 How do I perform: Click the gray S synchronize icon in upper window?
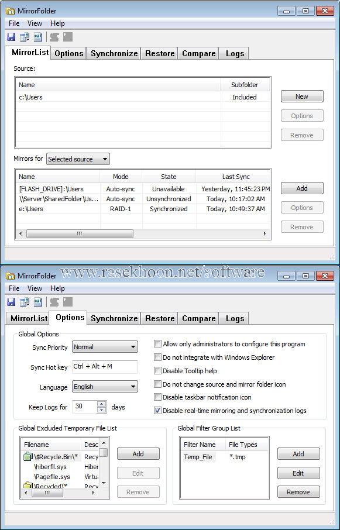click(54, 37)
